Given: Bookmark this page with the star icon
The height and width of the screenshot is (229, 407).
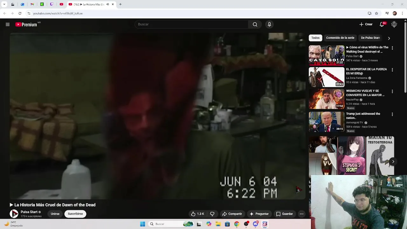Looking at the screenshot, I should pos(376,13).
